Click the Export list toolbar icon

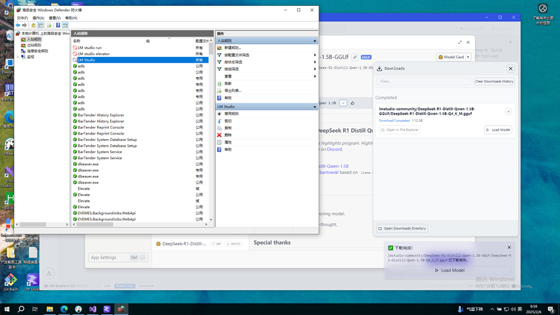[49, 25]
